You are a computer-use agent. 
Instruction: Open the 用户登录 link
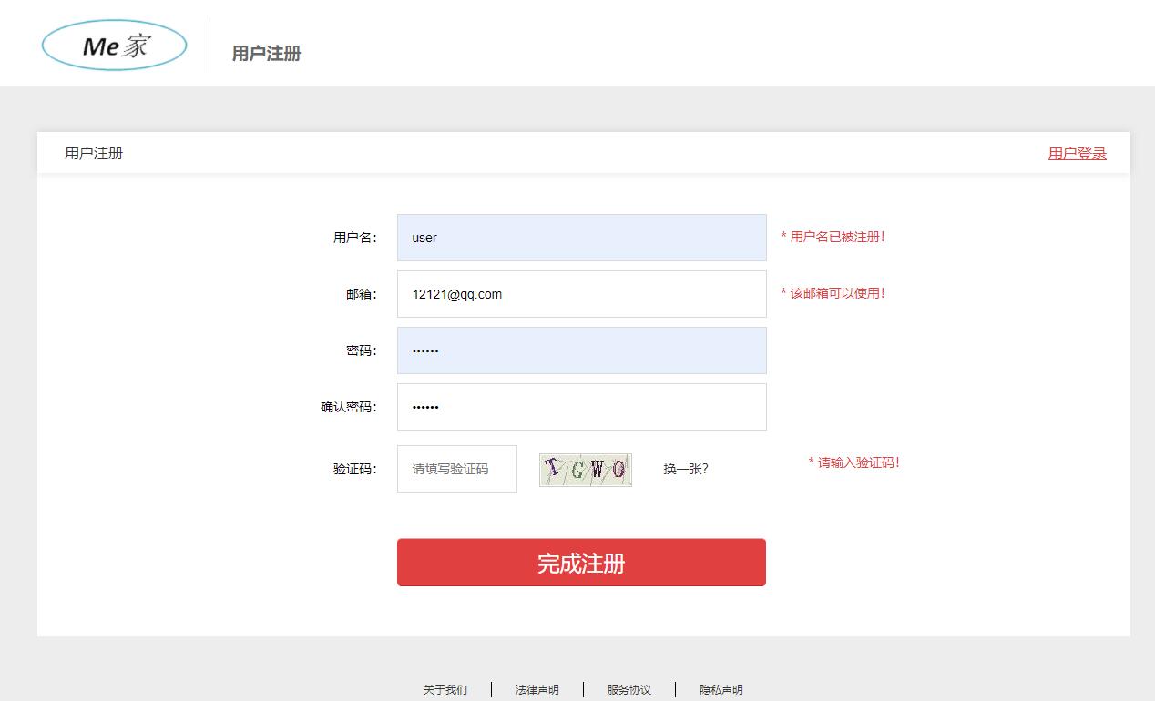point(1077,153)
